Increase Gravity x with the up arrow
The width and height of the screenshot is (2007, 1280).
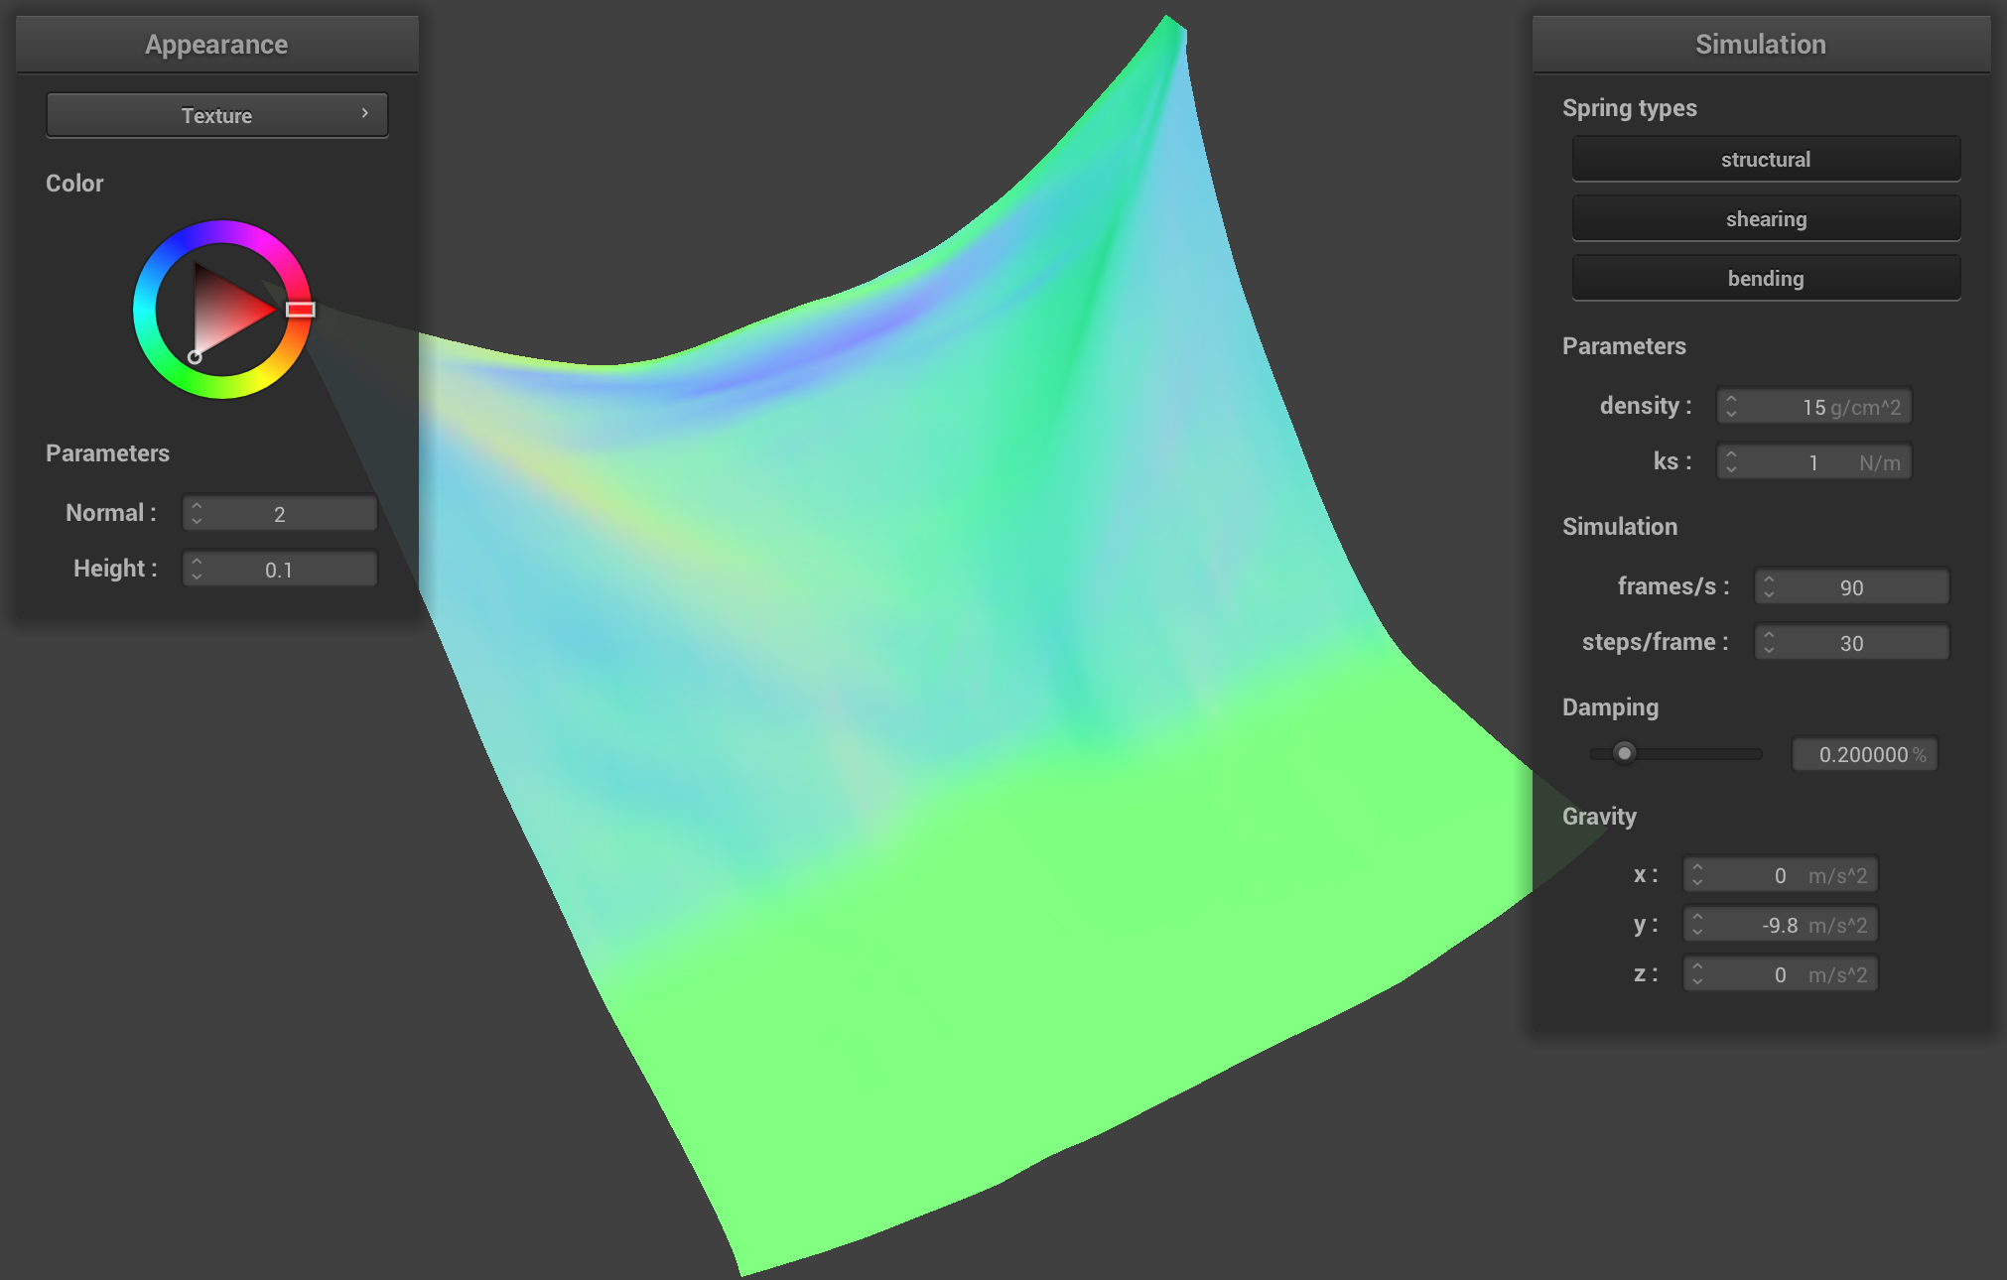(x=1697, y=867)
